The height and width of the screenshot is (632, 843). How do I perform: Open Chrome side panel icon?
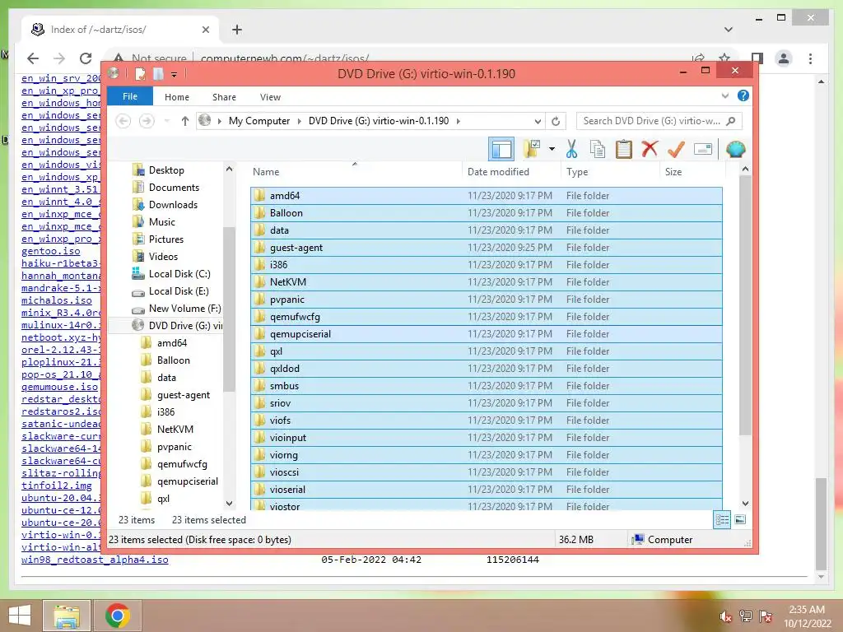click(757, 58)
